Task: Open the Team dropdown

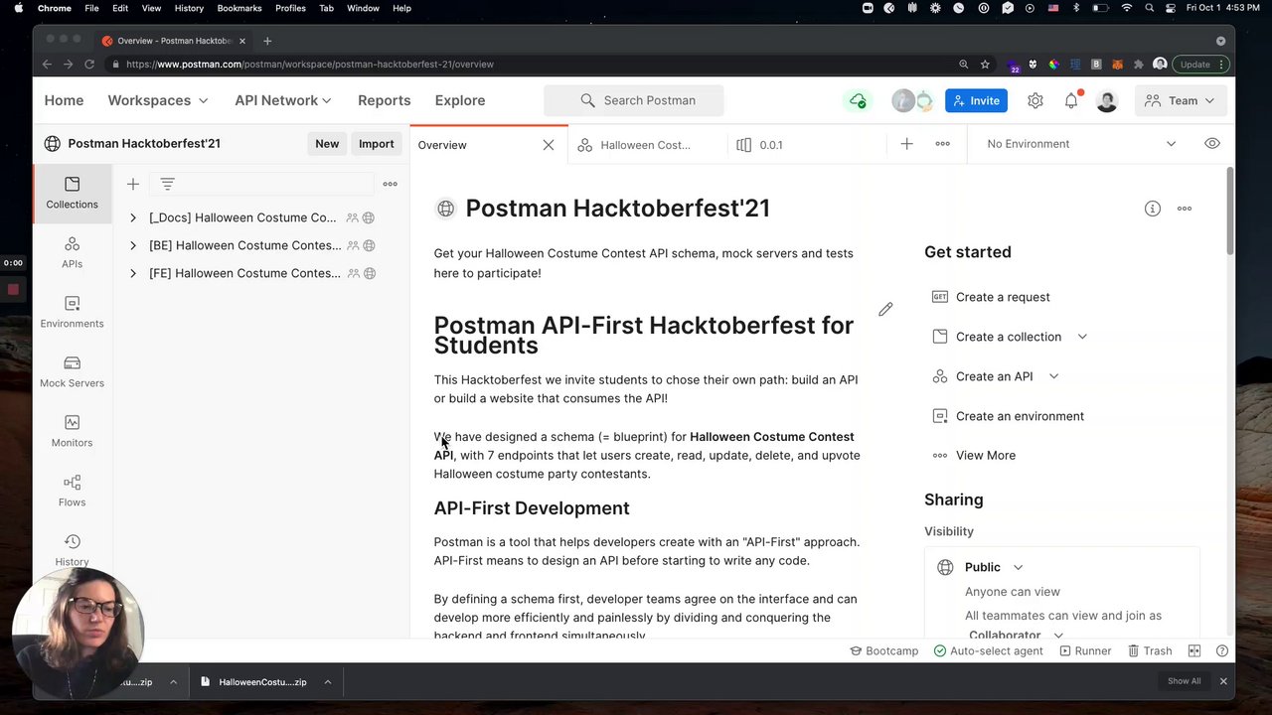Action: coord(1180,100)
